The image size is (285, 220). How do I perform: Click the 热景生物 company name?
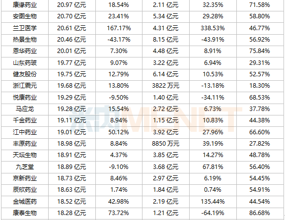[25, 40]
